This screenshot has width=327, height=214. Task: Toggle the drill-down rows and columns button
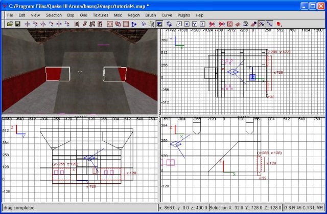click(x=269, y=24)
